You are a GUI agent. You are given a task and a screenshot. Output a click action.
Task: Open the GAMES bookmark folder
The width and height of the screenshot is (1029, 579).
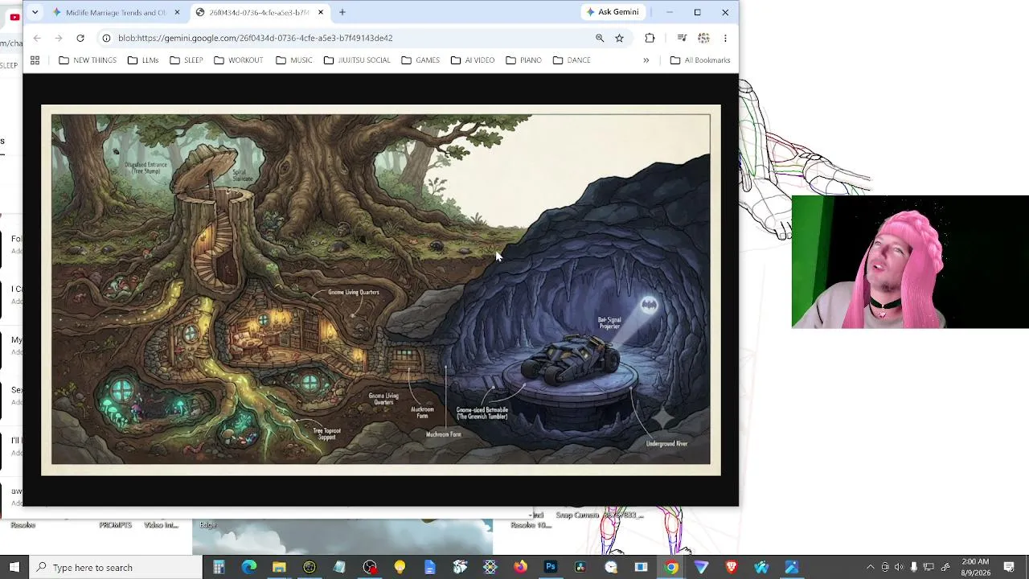pyautogui.click(x=420, y=60)
